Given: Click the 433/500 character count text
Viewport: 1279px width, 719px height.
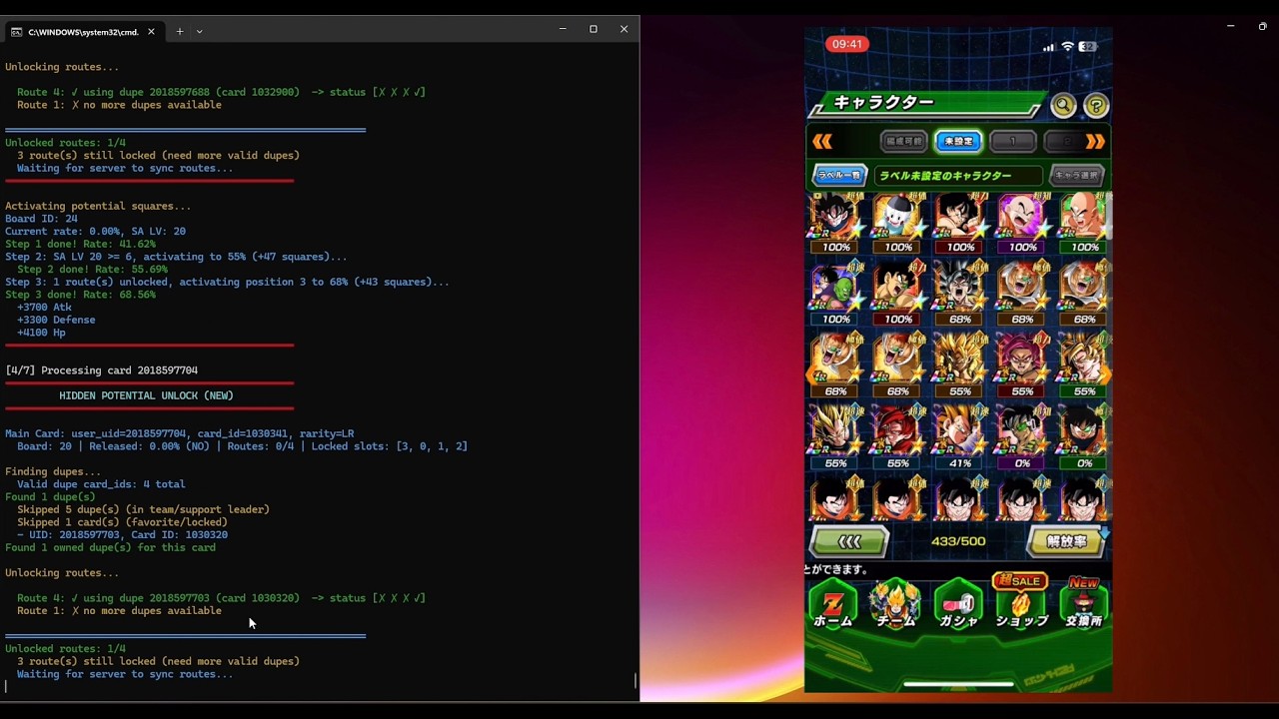Looking at the screenshot, I should click(x=958, y=541).
